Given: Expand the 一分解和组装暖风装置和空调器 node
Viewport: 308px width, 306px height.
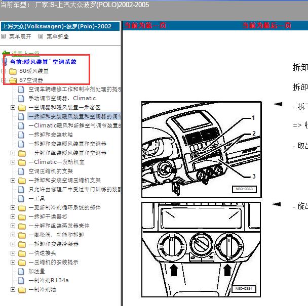Looking at the screenshot, I should pyautogui.click(x=13, y=153).
